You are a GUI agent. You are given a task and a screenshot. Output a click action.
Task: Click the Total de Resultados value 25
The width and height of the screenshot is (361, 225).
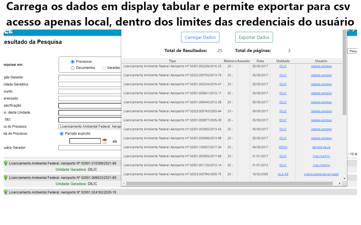[x=220, y=51]
